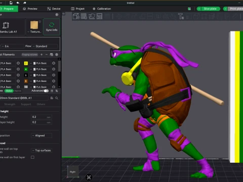Click the minus icon to remove filament
Viewport: 243px width, 182px height.
[47, 55]
